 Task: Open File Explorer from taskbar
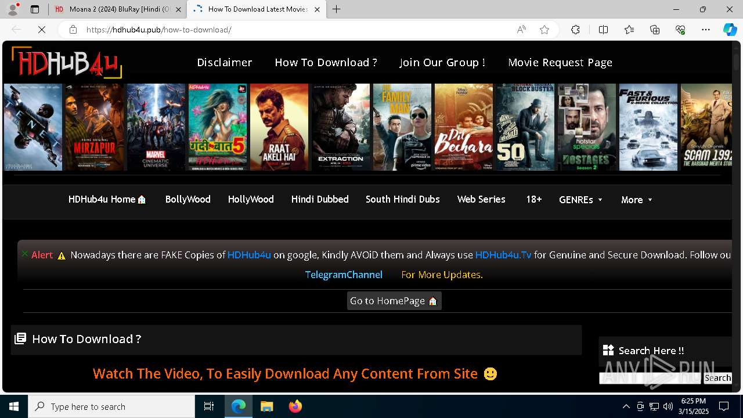pyautogui.click(x=266, y=406)
